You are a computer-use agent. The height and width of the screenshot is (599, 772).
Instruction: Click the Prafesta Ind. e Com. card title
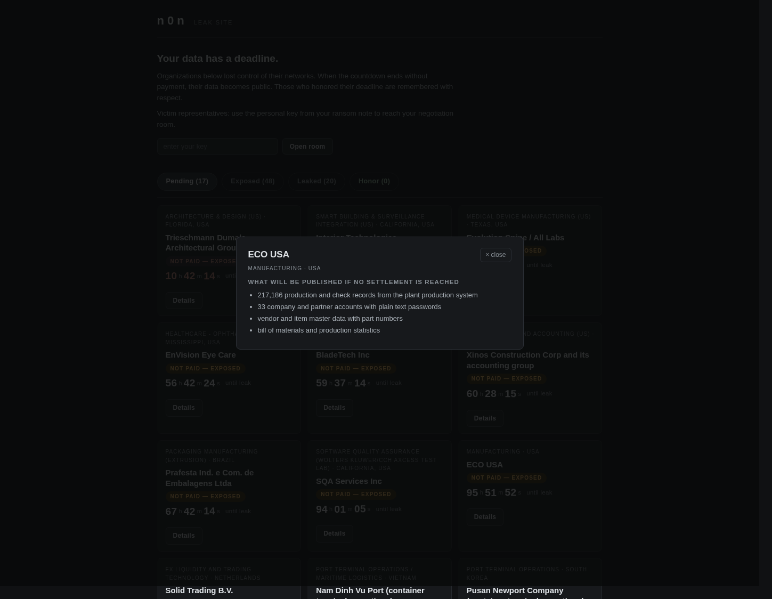(209, 478)
